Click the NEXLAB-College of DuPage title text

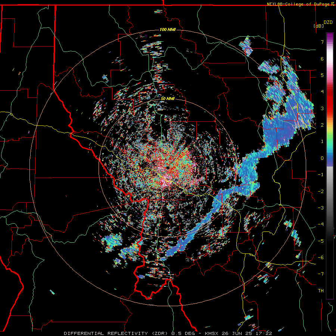[299, 4]
